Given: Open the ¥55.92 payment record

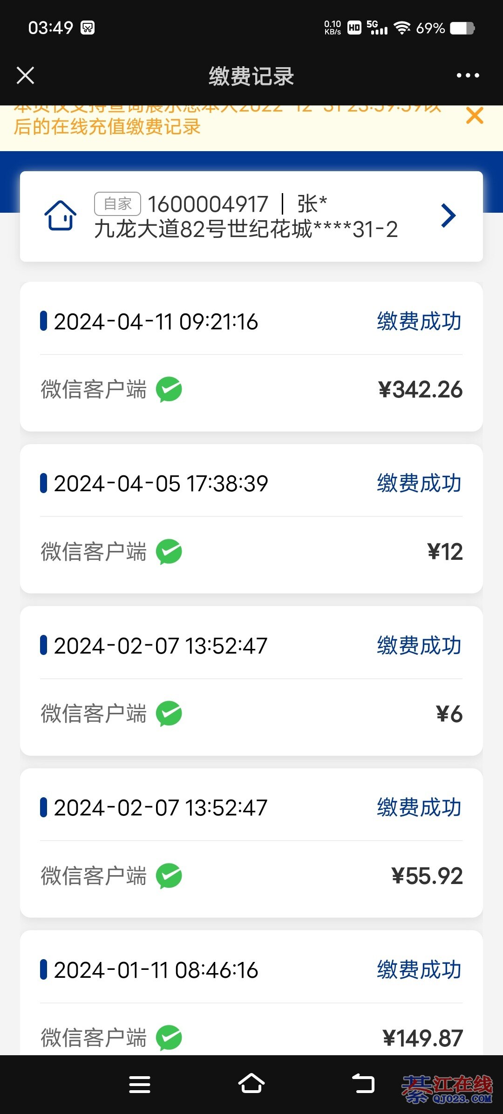Looking at the screenshot, I should pyautogui.click(x=251, y=842).
